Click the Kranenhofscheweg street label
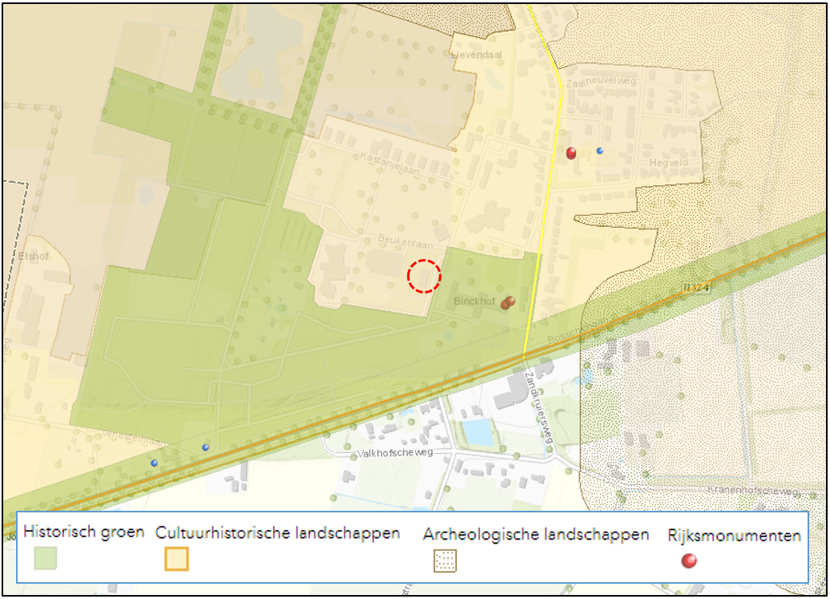The height and width of the screenshot is (599, 830). [753, 490]
